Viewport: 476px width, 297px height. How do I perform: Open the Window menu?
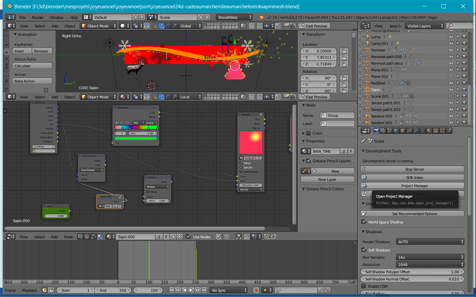57,17
